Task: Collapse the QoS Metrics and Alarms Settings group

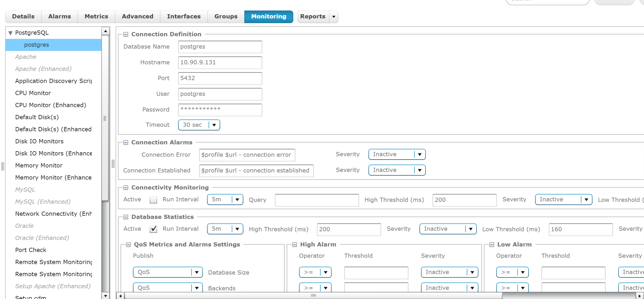Action: pos(128,244)
